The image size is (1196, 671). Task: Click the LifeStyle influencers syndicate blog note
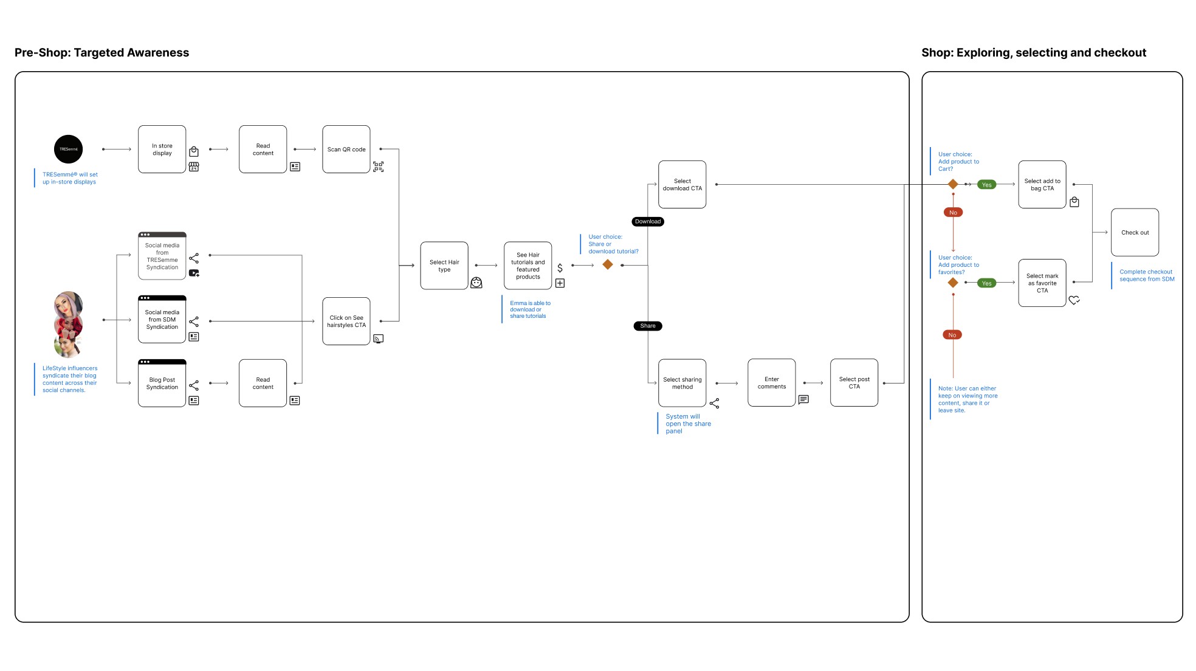(x=70, y=379)
